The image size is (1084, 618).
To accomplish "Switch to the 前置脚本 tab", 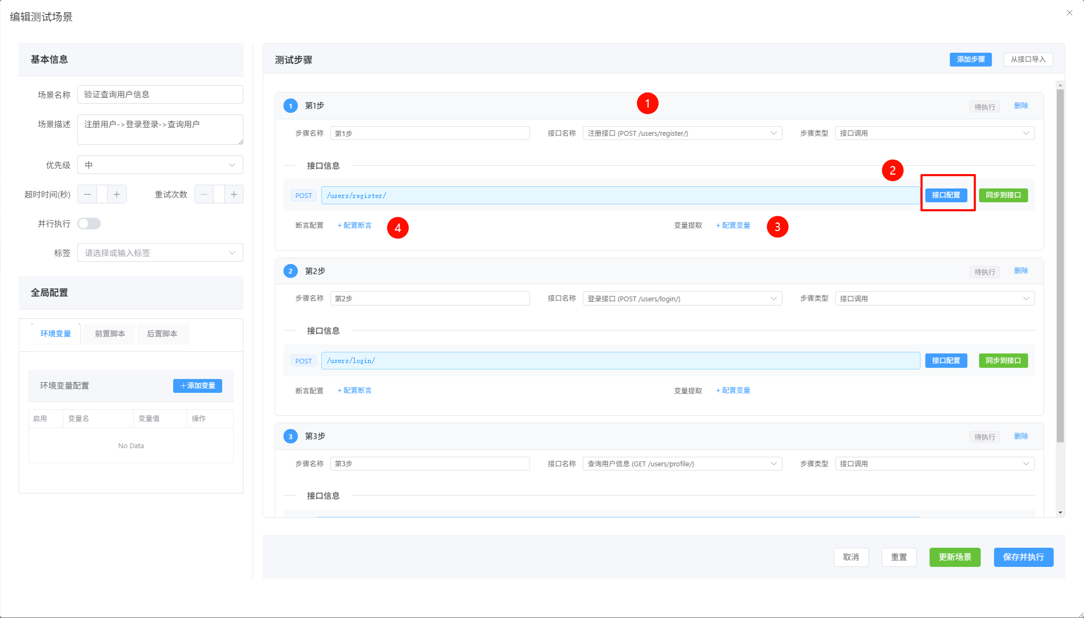I will 110,334.
